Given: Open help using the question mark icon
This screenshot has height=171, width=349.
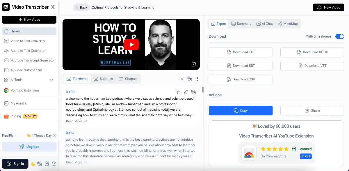Looking at the screenshot, I should [x=54, y=164].
